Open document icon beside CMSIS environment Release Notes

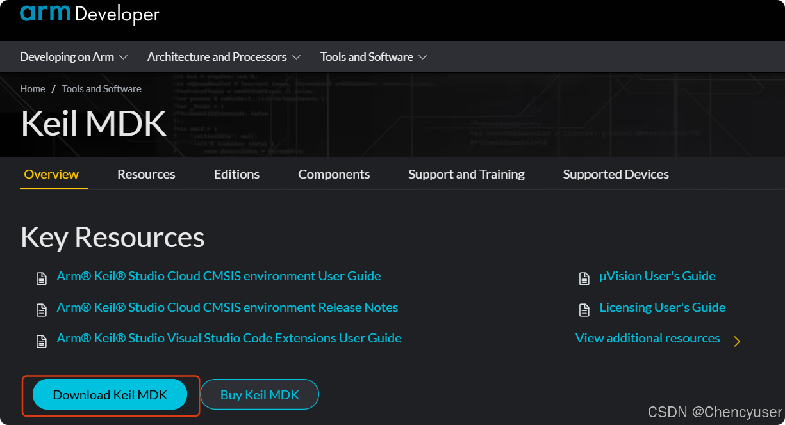(42, 310)
